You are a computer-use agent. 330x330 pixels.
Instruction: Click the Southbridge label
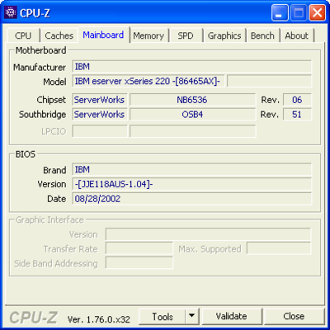coord(42,115)
